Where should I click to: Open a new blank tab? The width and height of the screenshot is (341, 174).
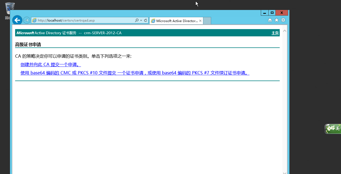coord(207,21)
